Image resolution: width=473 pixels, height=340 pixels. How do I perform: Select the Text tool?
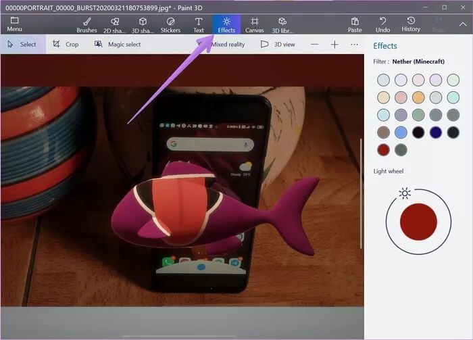coord(199,25)
